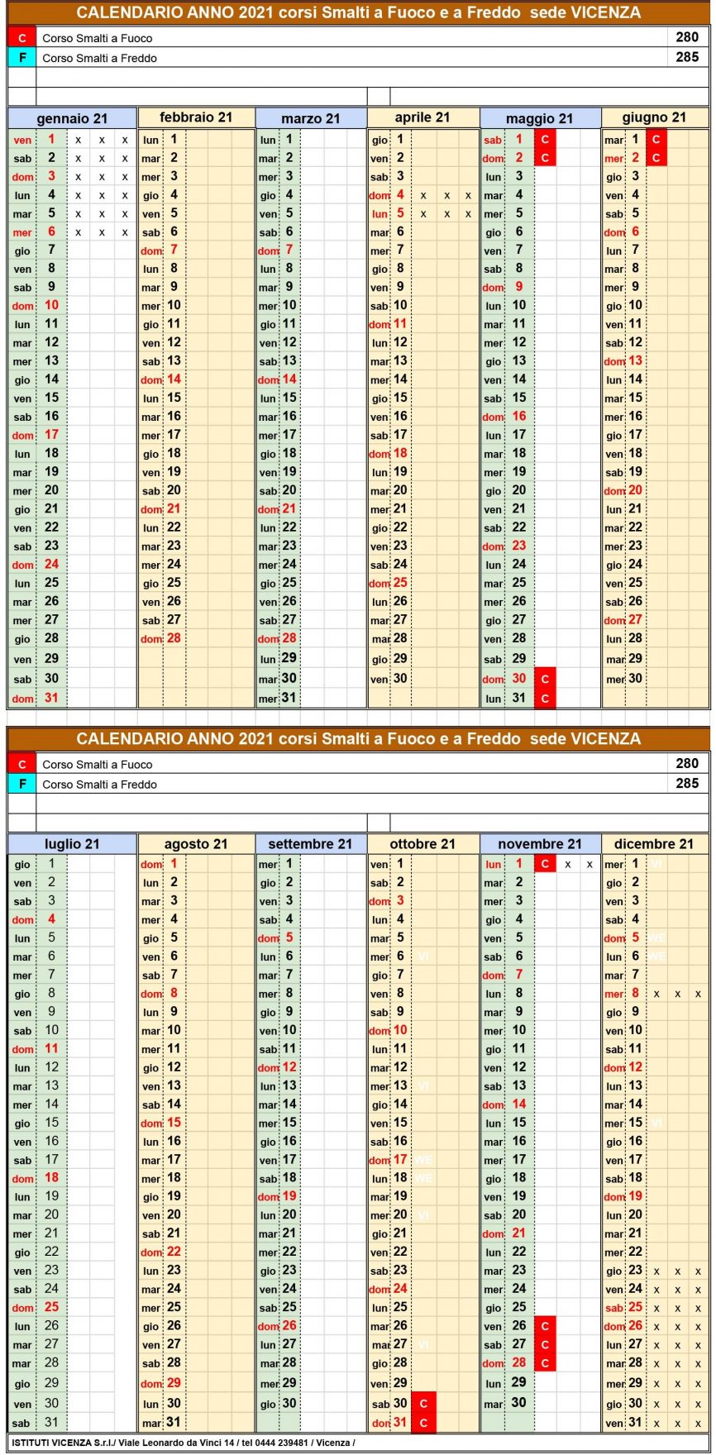The height and width of the screenshot is (1455, 716).
Task: Click red C marker on mer 2 giugno
Action: [x=656, y=157]
